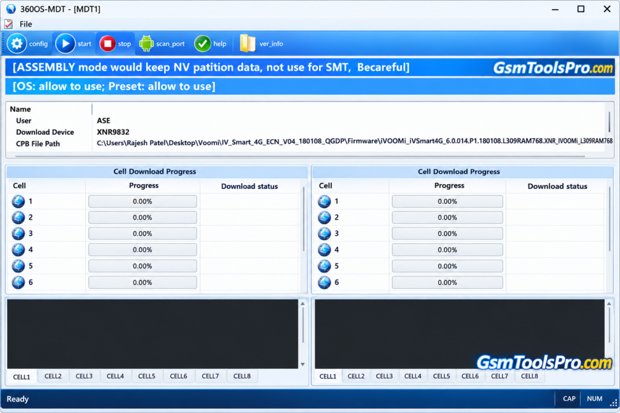Open the config gear icon
This screenshot has width=620, height=413.
tap(16, 44)
